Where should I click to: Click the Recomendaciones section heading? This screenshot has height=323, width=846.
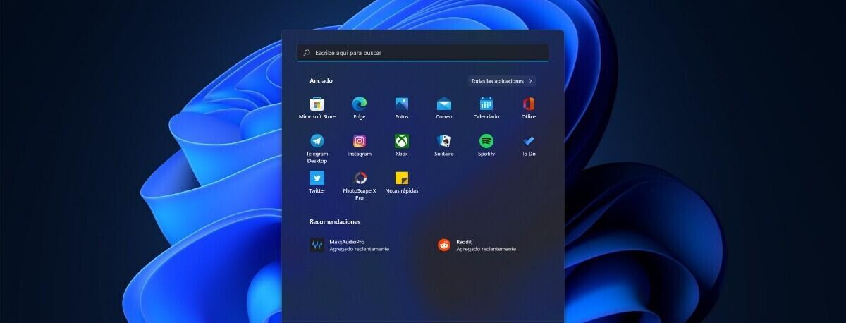click(x=335, y=221)
